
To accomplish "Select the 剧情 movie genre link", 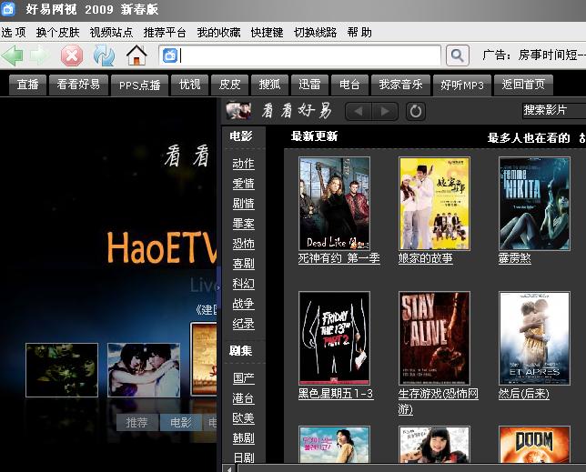I will coord(243,204).
